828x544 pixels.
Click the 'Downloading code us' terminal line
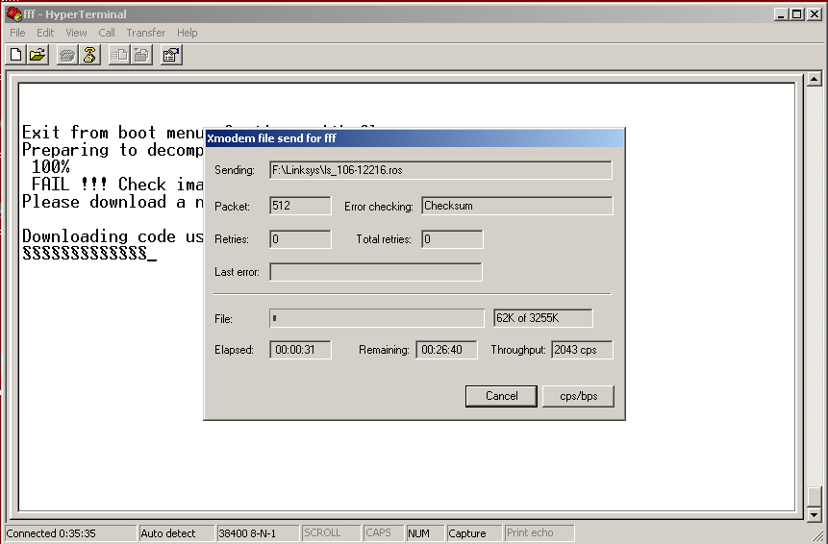(113, 236)
